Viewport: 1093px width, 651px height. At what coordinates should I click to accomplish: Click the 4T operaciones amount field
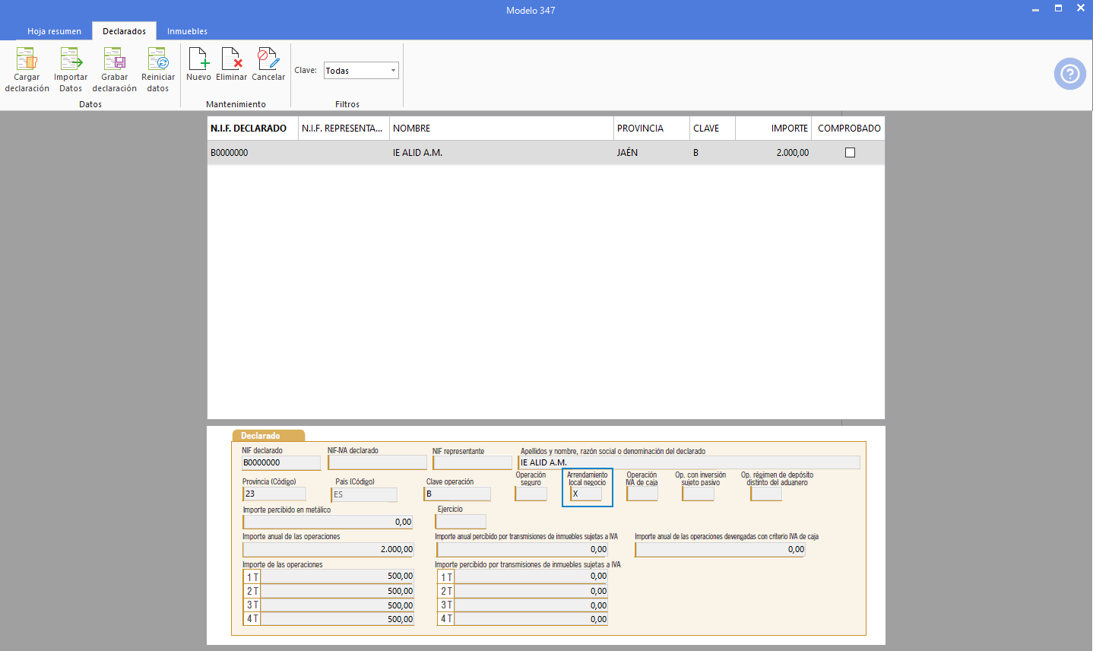pyautogui.click(x=337, y=619)
